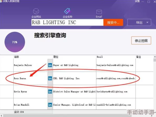Select the name Benjamin Bulson
Screen dimensions: 156x117
click(23, 65)
